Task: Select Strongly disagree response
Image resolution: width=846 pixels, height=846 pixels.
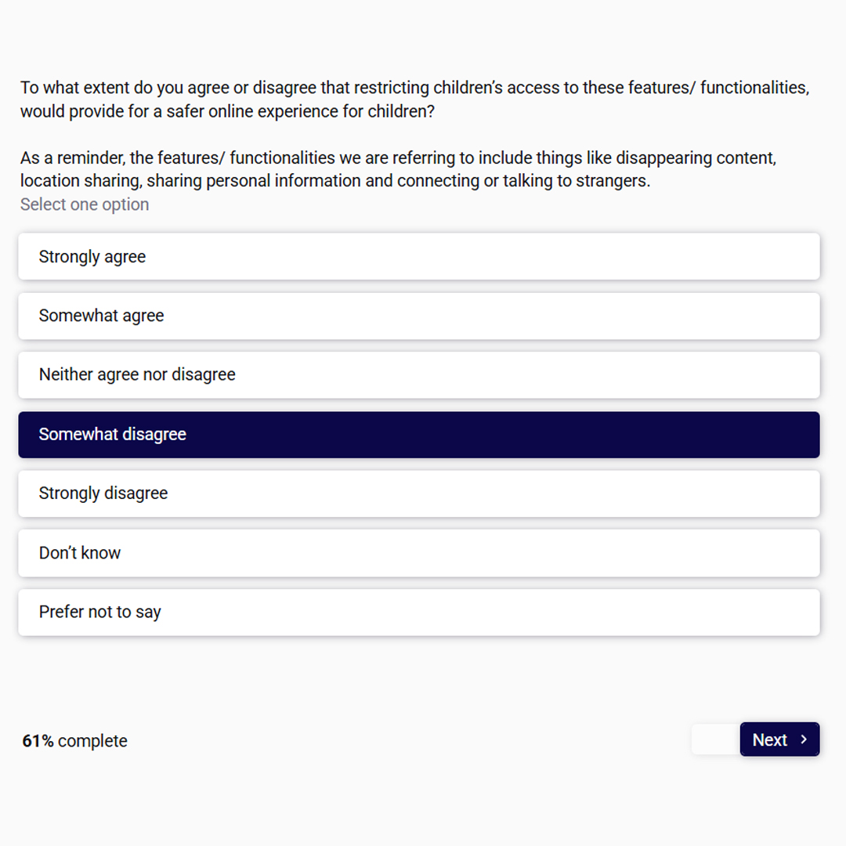Action: pos(418,493)
